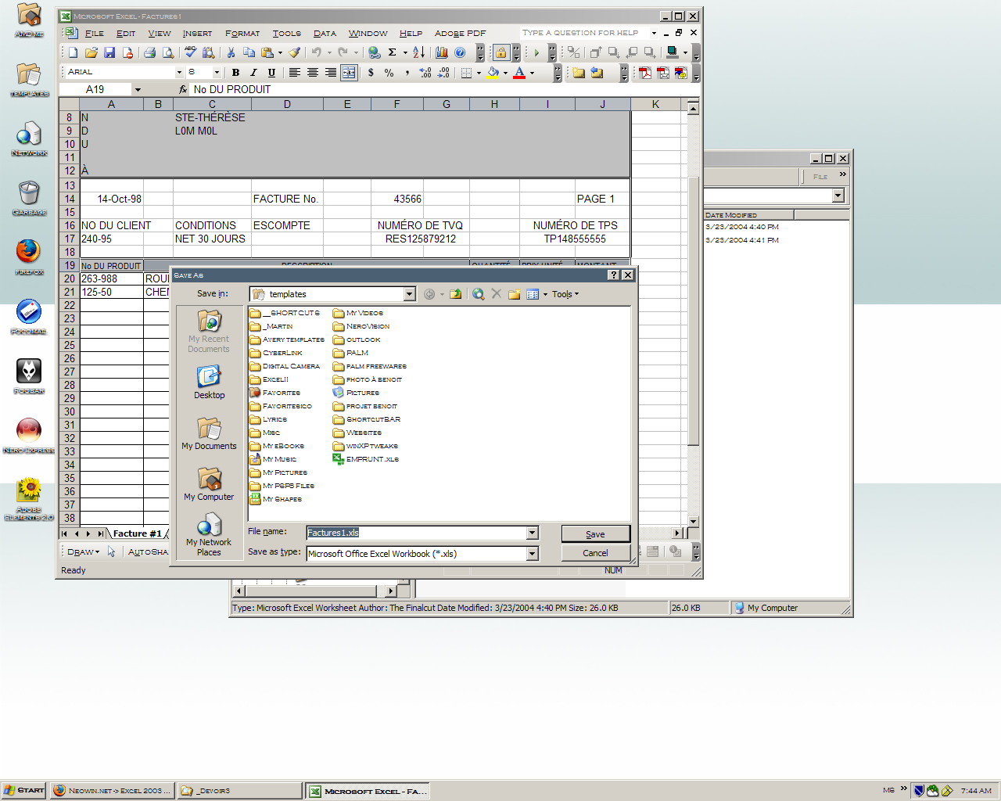Image resolution: width=1001 pixels, height=801 pixels.
Task: Toggle Bold formatting button
Action: coord(235,73)
